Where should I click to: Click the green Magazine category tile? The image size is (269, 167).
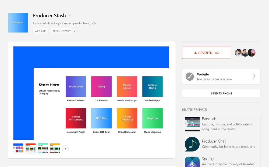click(153, 118)
